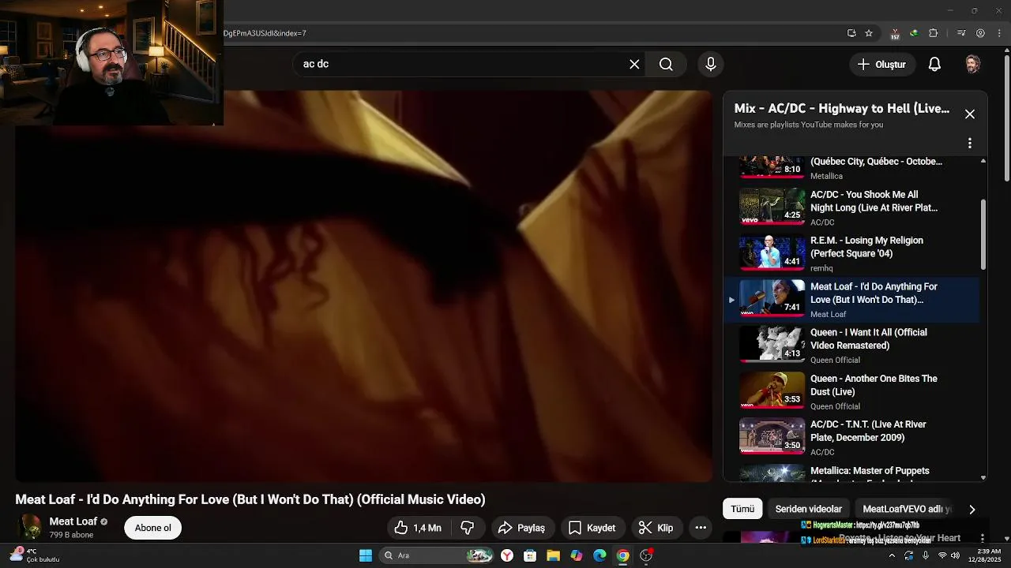This screenshot has width=1011, height=568.
Task: Play Queen I Want It All from playlist
Action: [x=851, y=346]
